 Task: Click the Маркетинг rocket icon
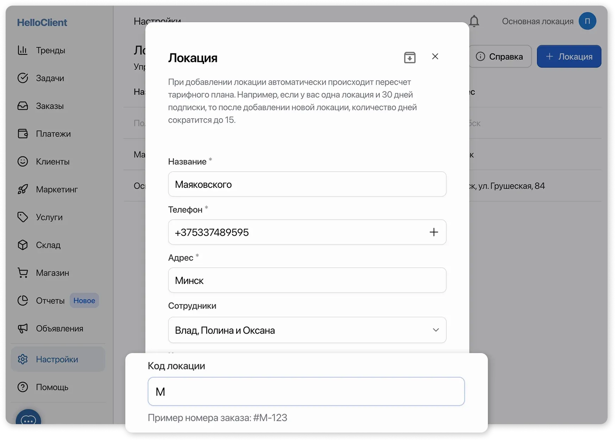[23, 190]
